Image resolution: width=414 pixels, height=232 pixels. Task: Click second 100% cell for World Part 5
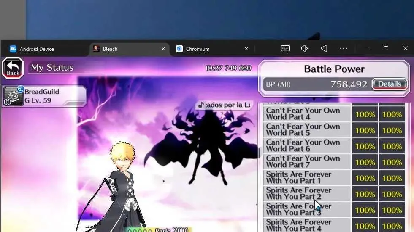(392, 130)
